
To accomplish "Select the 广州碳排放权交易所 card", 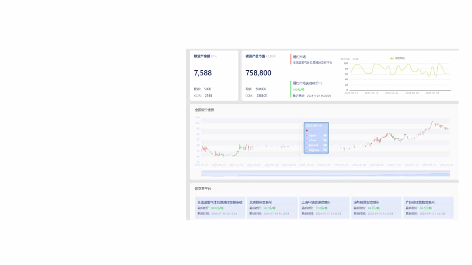I will 428,208.
